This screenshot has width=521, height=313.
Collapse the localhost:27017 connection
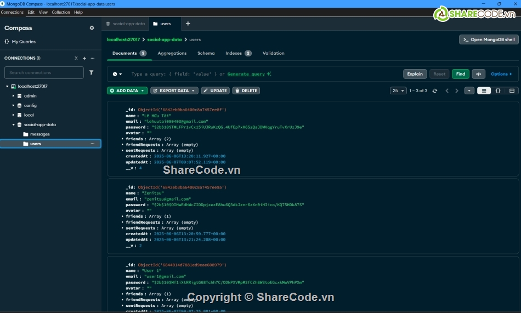7,87
